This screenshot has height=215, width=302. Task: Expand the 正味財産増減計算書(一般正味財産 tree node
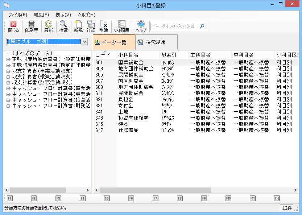point(8,59)
